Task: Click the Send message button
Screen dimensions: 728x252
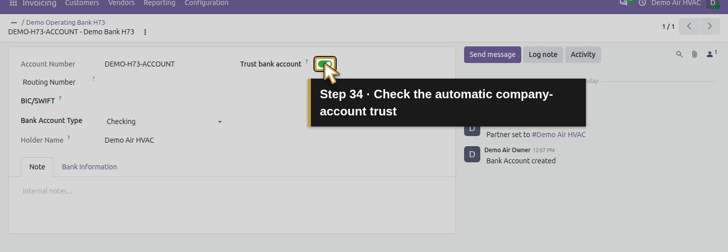Action: pyautogui.click(x=492, y=54)
